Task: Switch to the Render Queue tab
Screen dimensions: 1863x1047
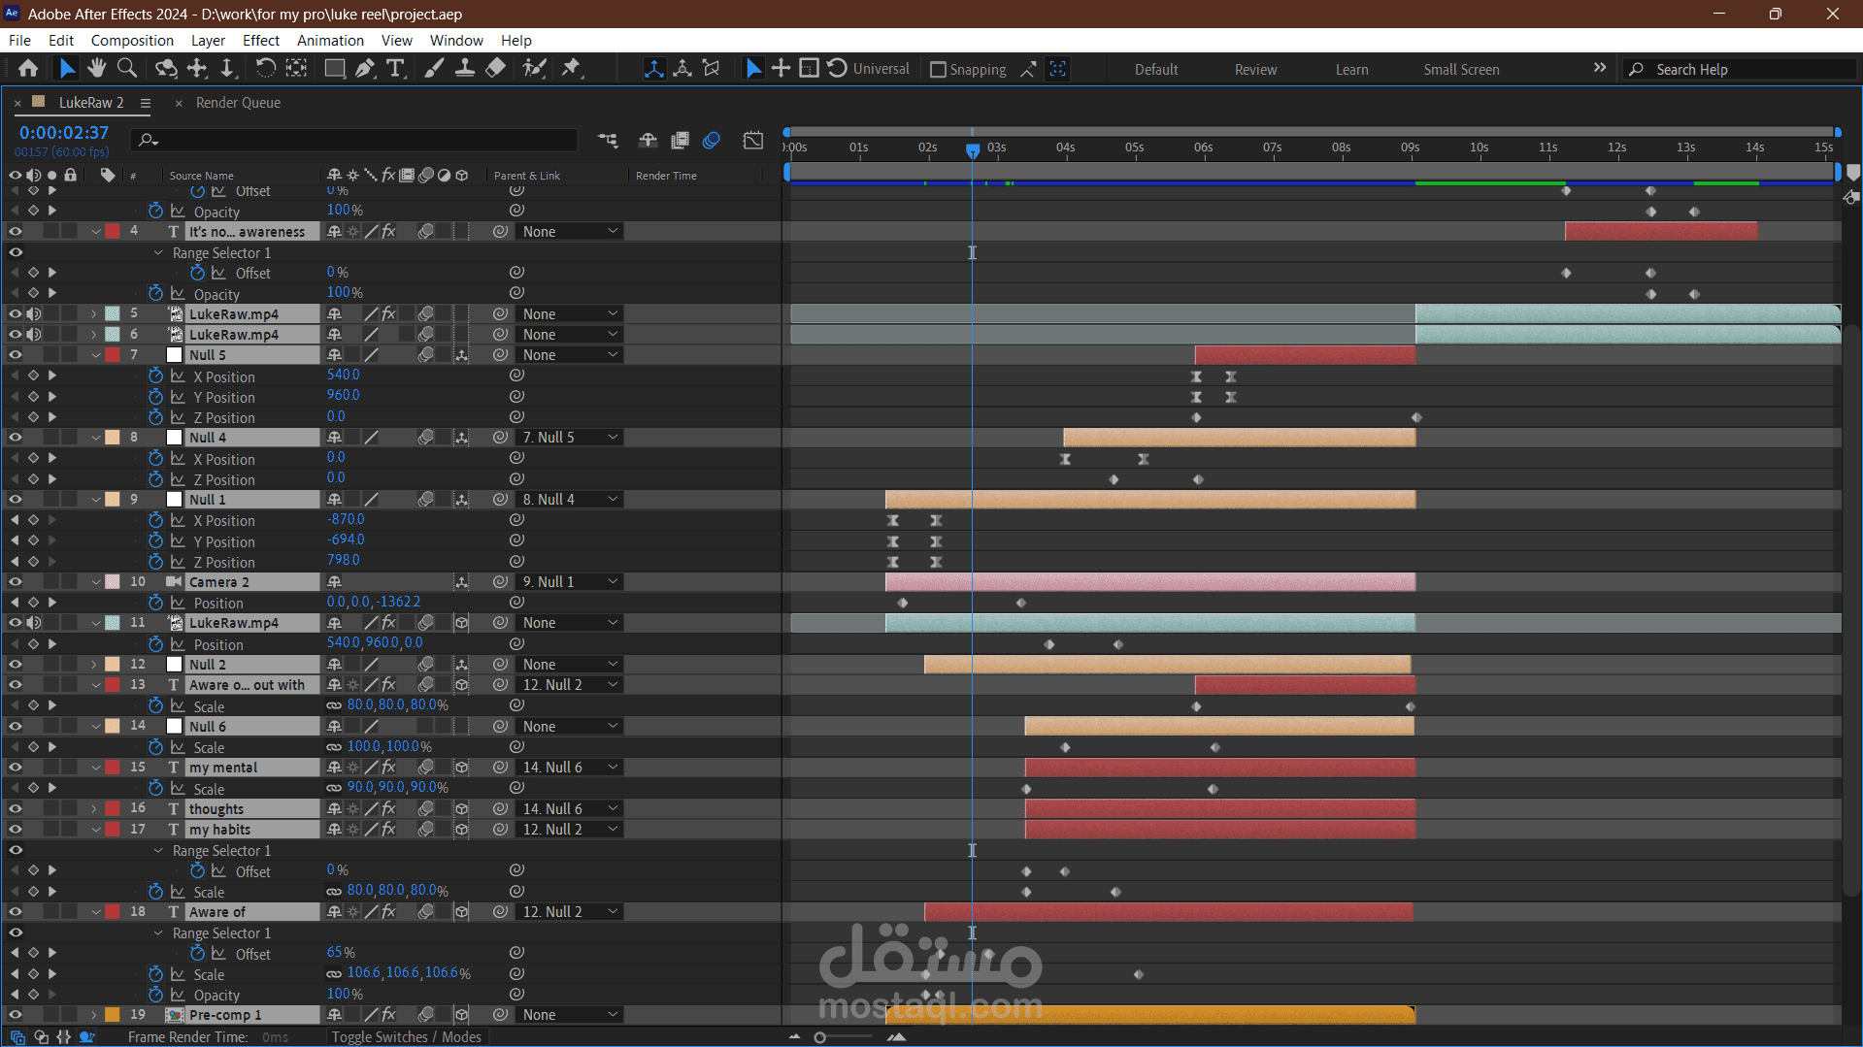Action: (x=238, y=103)
